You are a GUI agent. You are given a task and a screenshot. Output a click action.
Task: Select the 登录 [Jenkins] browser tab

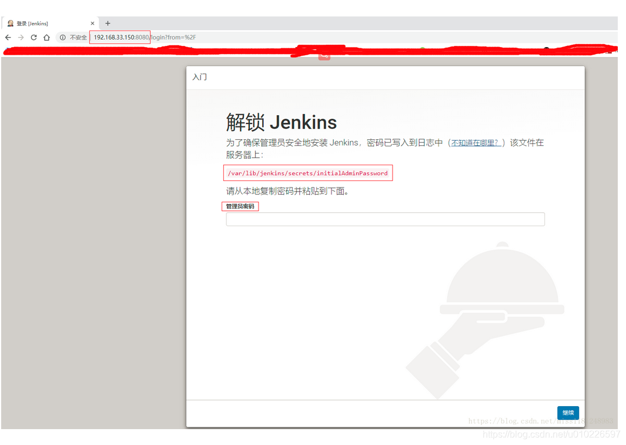click(x=50, y=24)
